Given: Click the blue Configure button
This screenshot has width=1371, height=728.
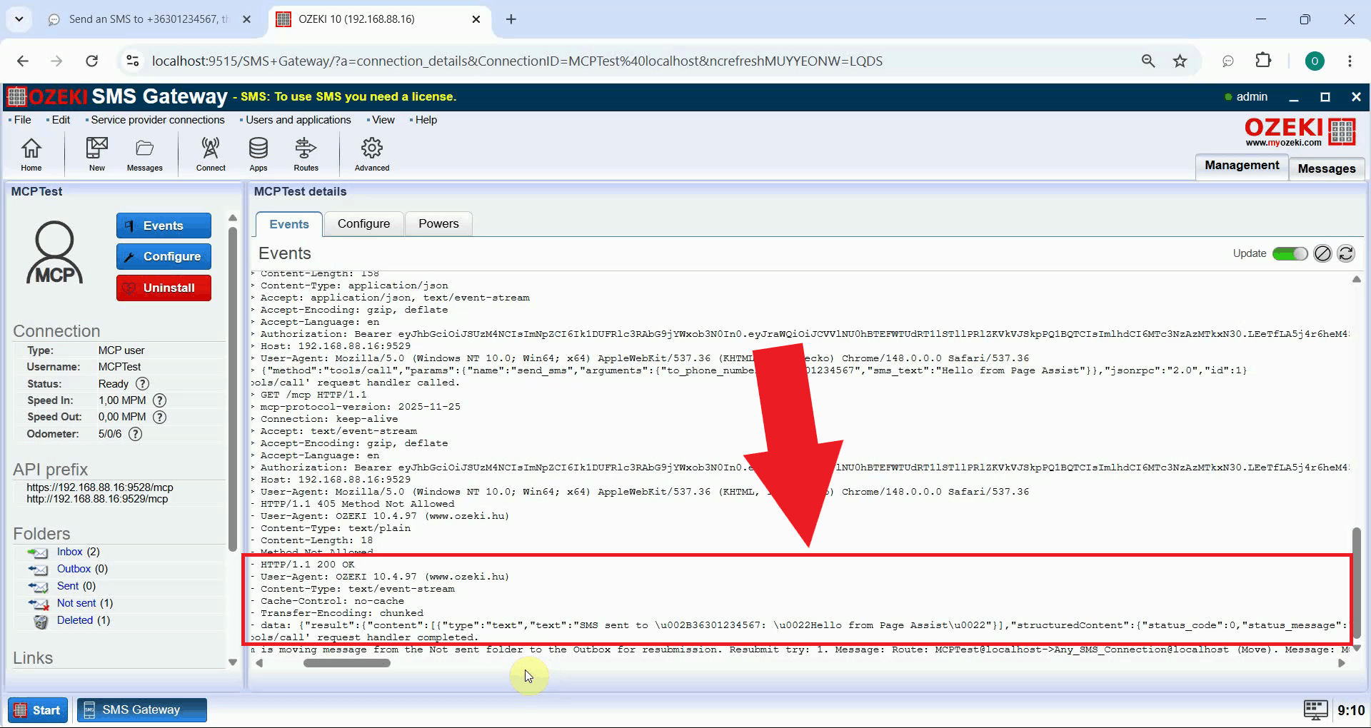Looking at the screenshot, I should pyautogui.click(x=164, y=256).
